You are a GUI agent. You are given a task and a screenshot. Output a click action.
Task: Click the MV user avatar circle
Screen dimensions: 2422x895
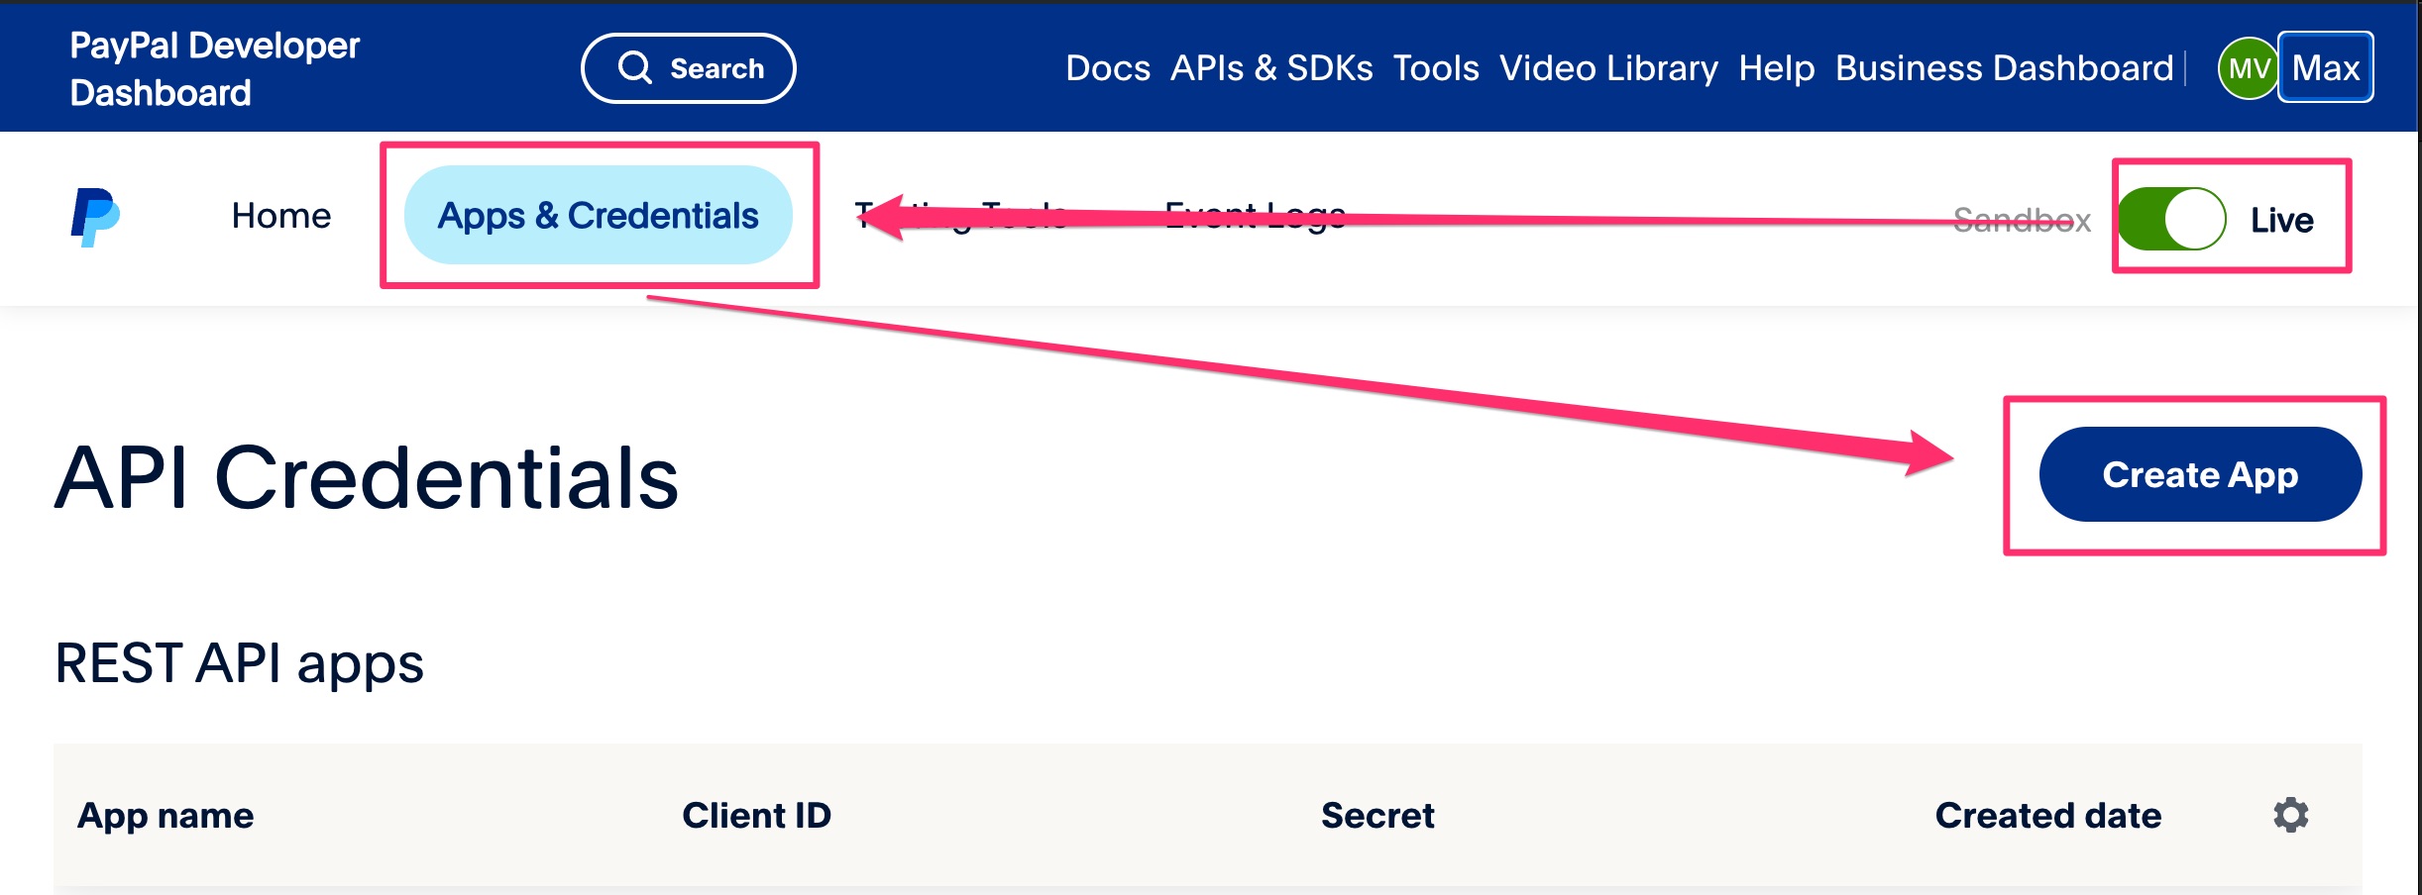click(2247, 68)
